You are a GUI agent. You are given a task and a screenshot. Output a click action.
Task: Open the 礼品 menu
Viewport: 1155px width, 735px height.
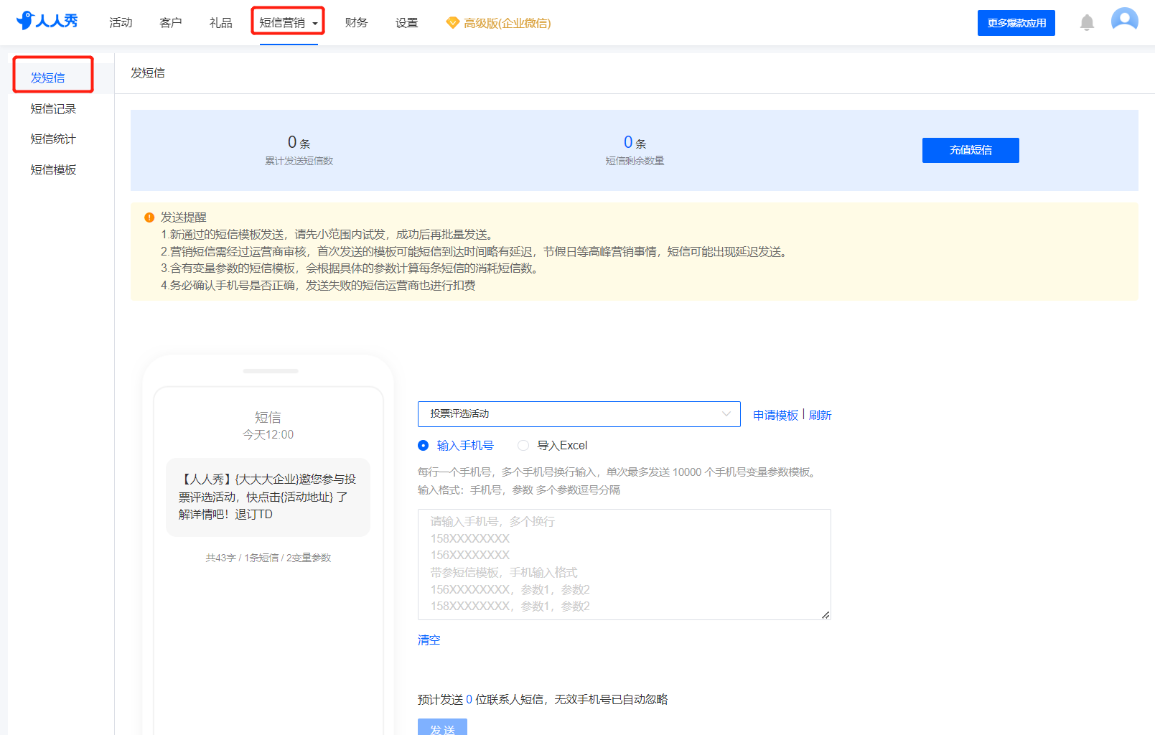tap(221, 23)
